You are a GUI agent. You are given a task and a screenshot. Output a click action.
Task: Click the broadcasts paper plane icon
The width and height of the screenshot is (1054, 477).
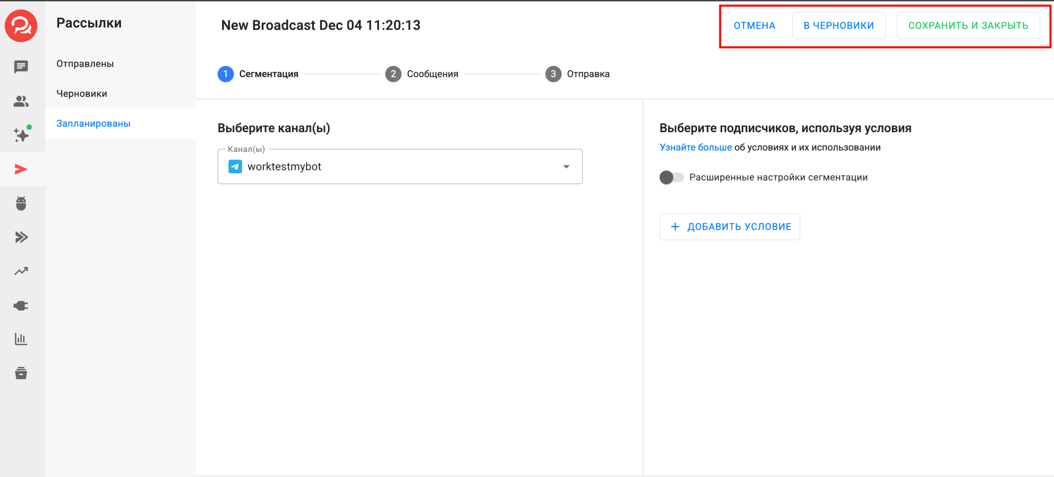(x=21, y=169)
